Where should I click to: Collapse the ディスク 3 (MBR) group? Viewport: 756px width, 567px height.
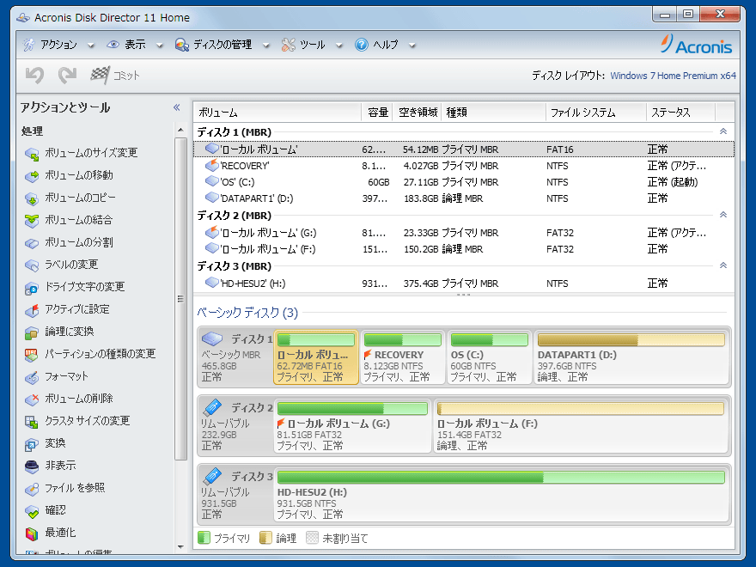coord(723,265)
